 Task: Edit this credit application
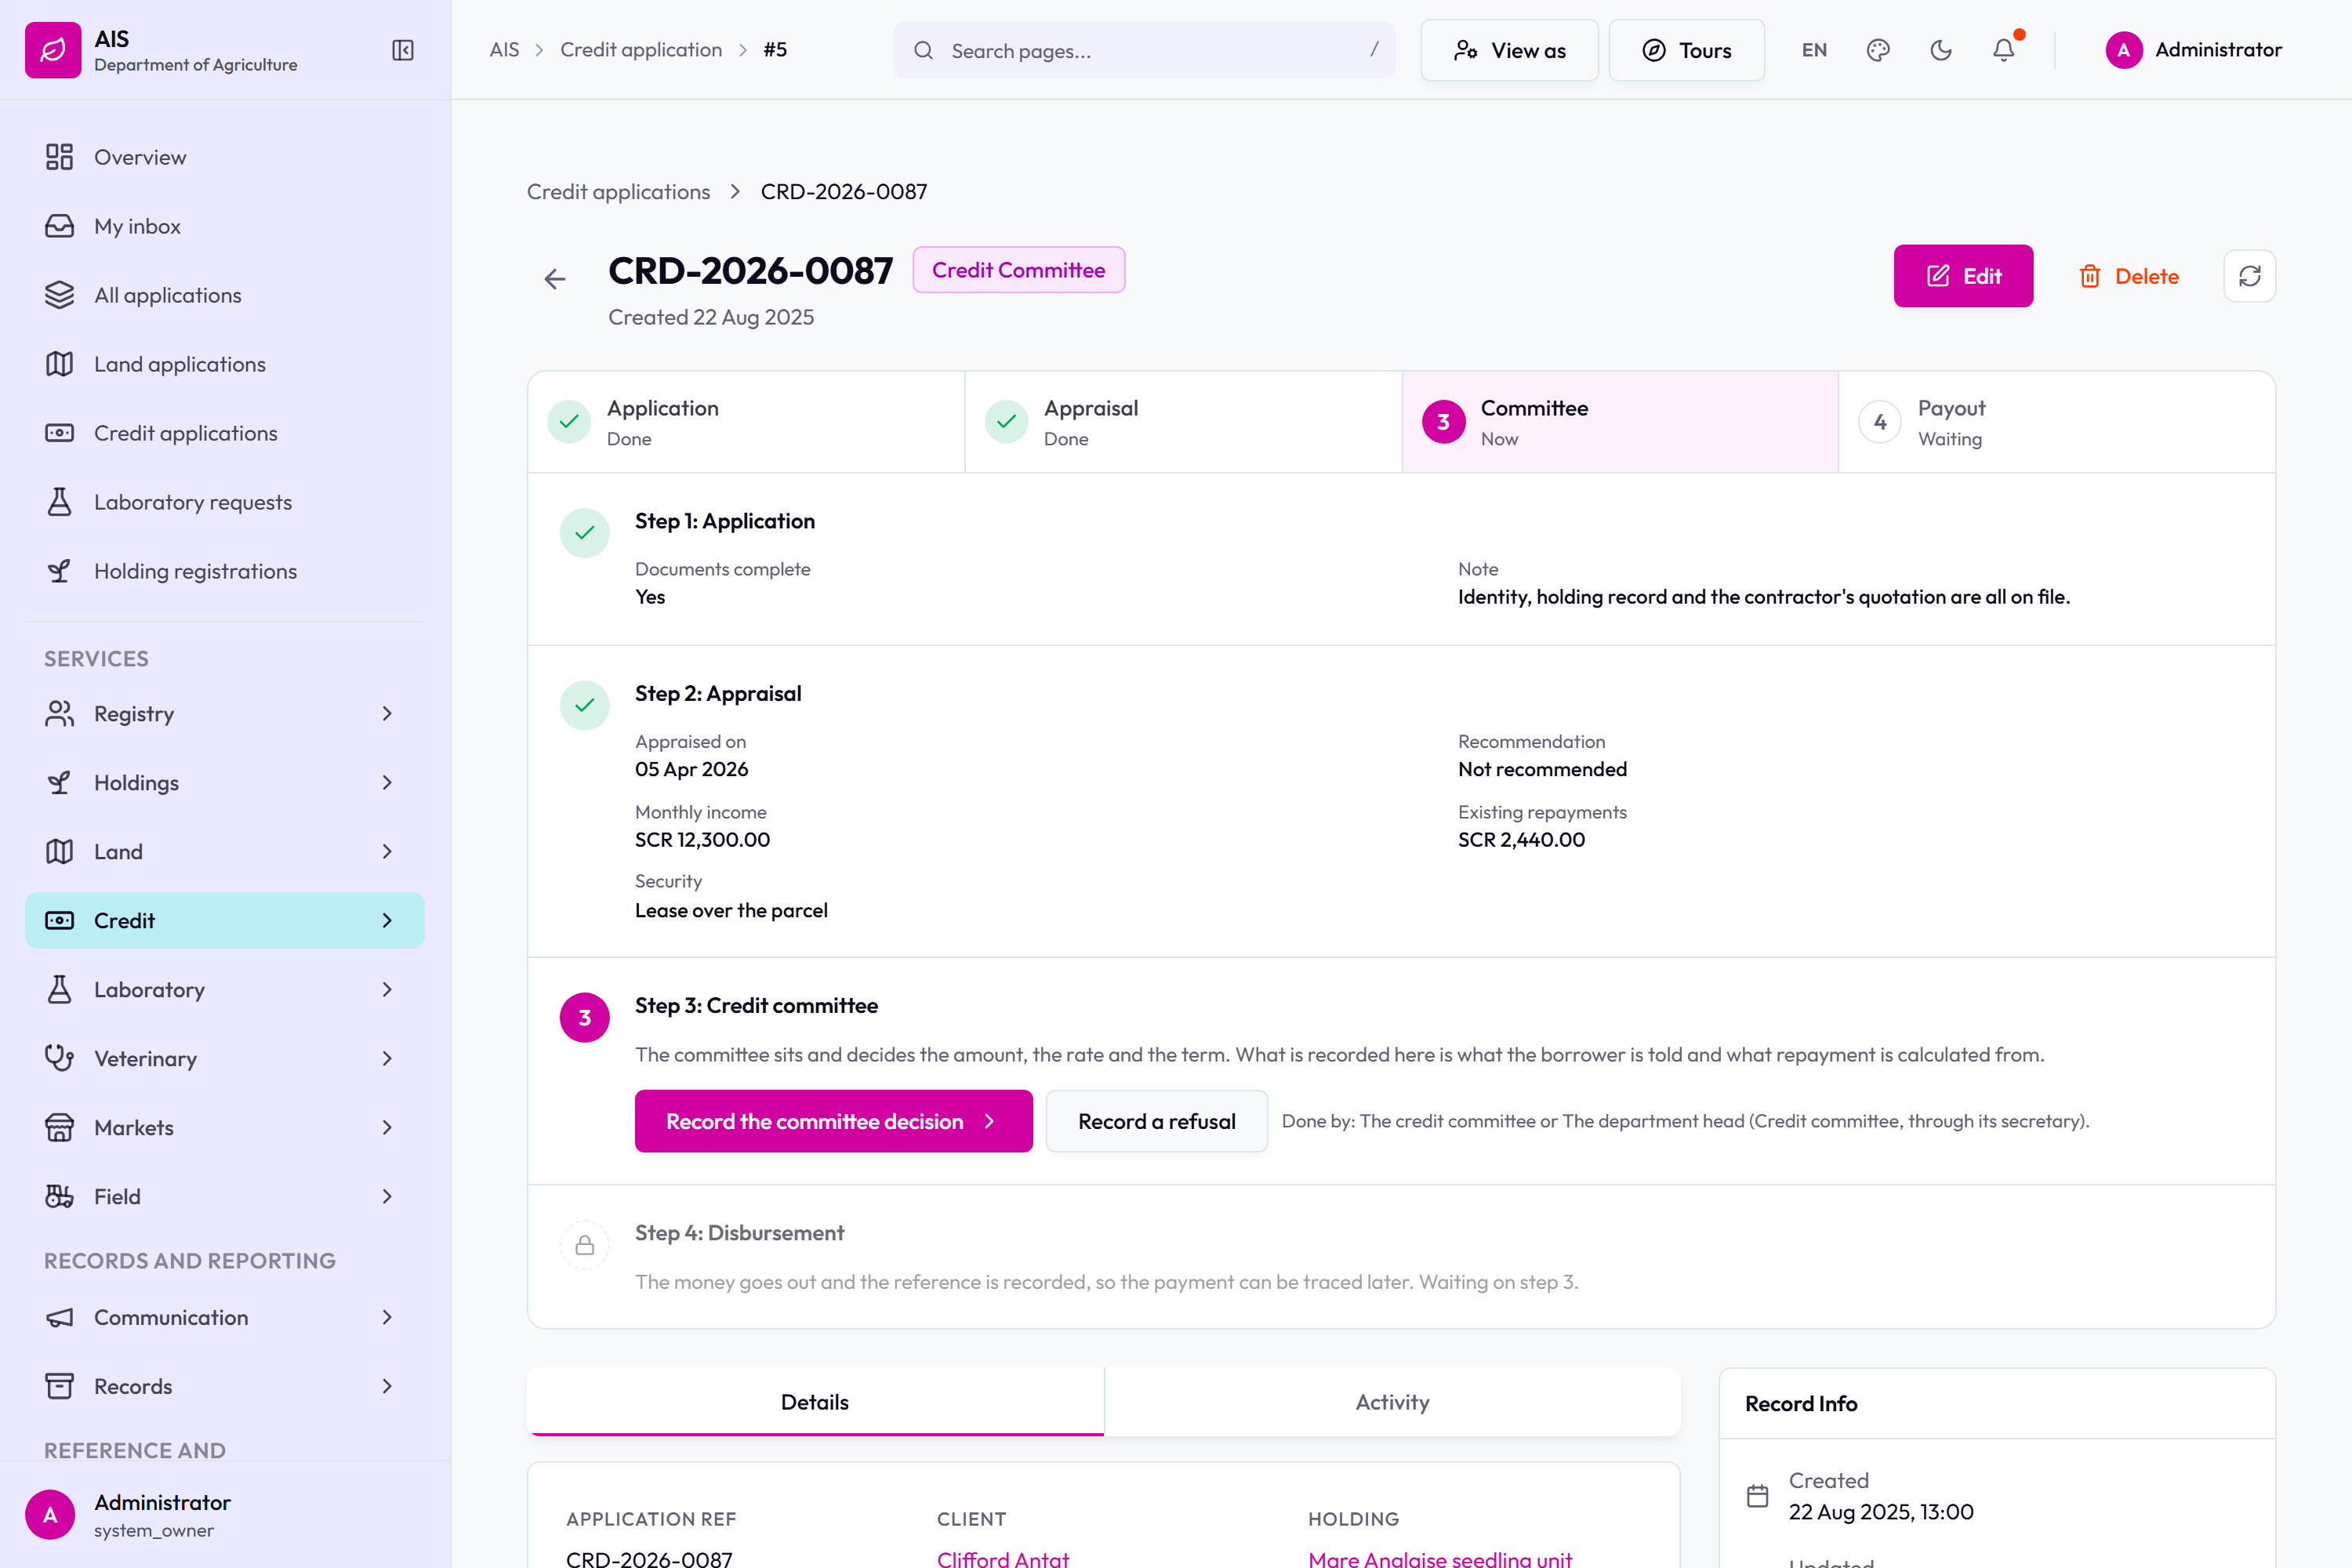click(1963, 276)
